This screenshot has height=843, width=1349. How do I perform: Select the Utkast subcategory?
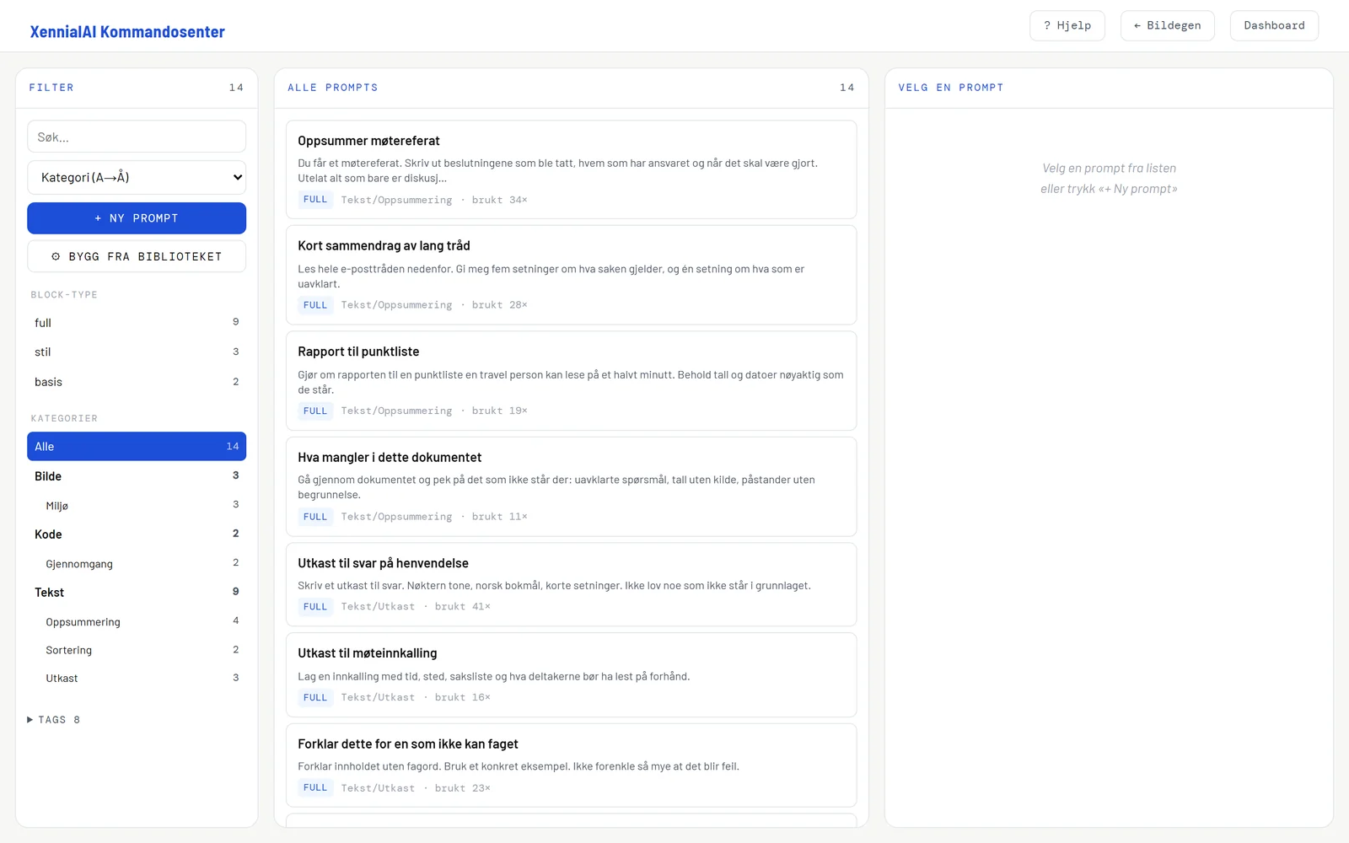[x=137, y=678]
